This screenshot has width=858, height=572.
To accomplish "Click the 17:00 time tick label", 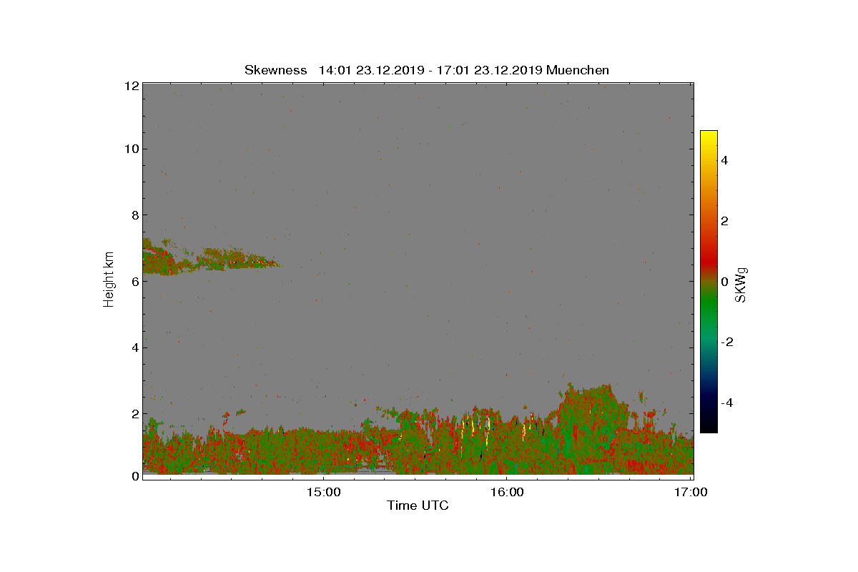I will pos(691,492).
